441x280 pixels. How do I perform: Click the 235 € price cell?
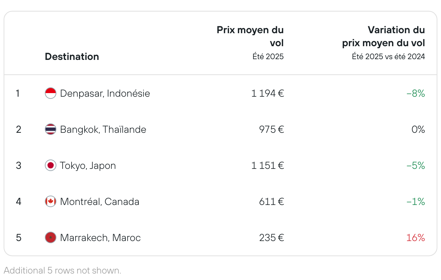[271, 238]
